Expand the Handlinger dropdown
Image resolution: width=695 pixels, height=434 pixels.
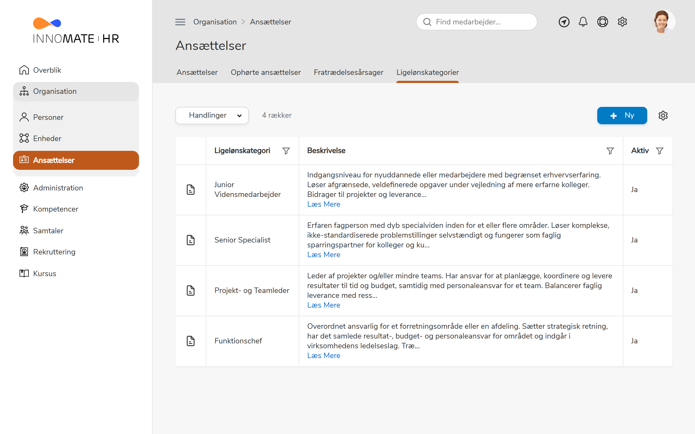tap(212, 115)
